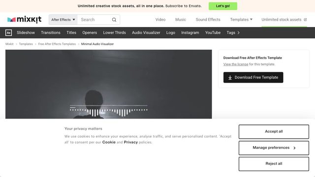315x177 pixels.
Task: Select the Openers category
Action: coord(90,33)
